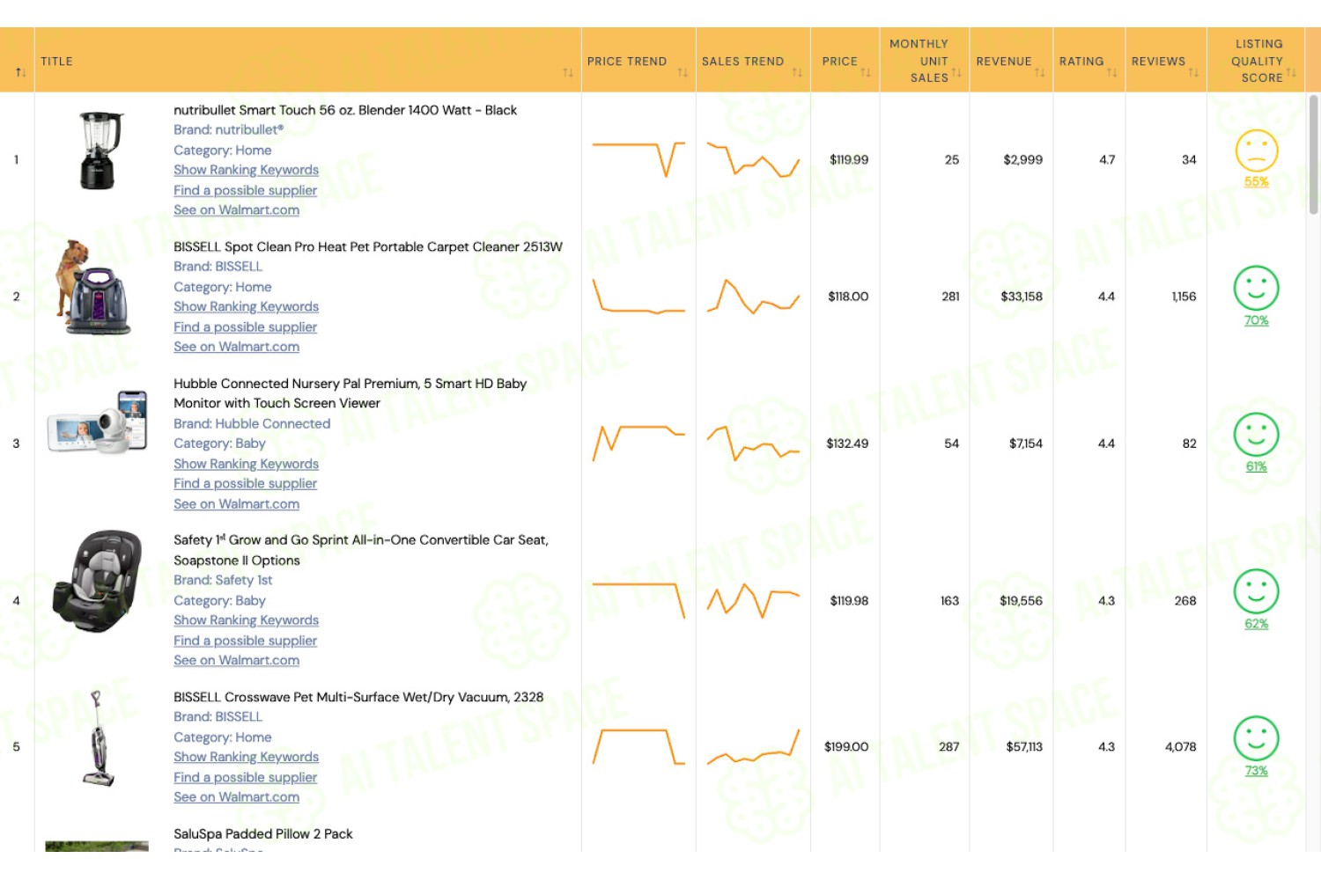
Task: See nutribullet blender on Walmart.com
Action: [x=236, y=209]
